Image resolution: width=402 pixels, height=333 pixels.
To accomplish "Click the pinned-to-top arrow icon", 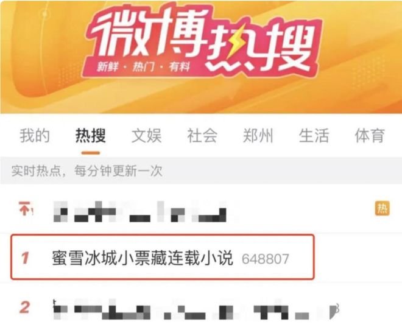I will [26, 209].
